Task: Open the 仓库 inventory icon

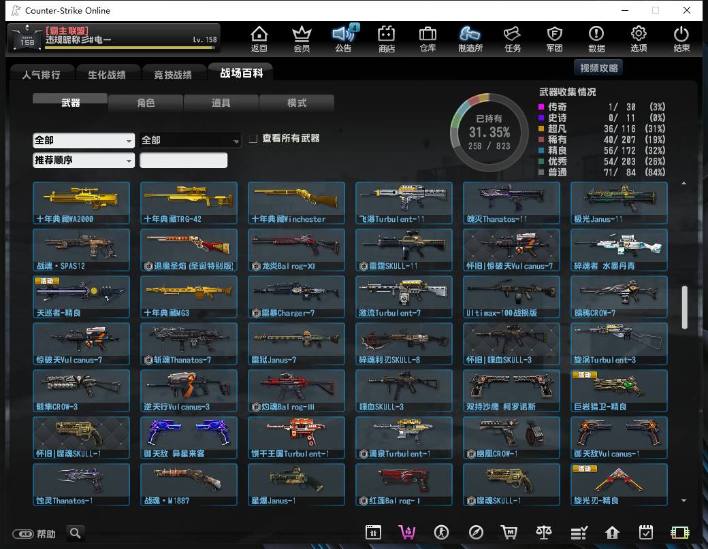Action: tap(428, 39)
